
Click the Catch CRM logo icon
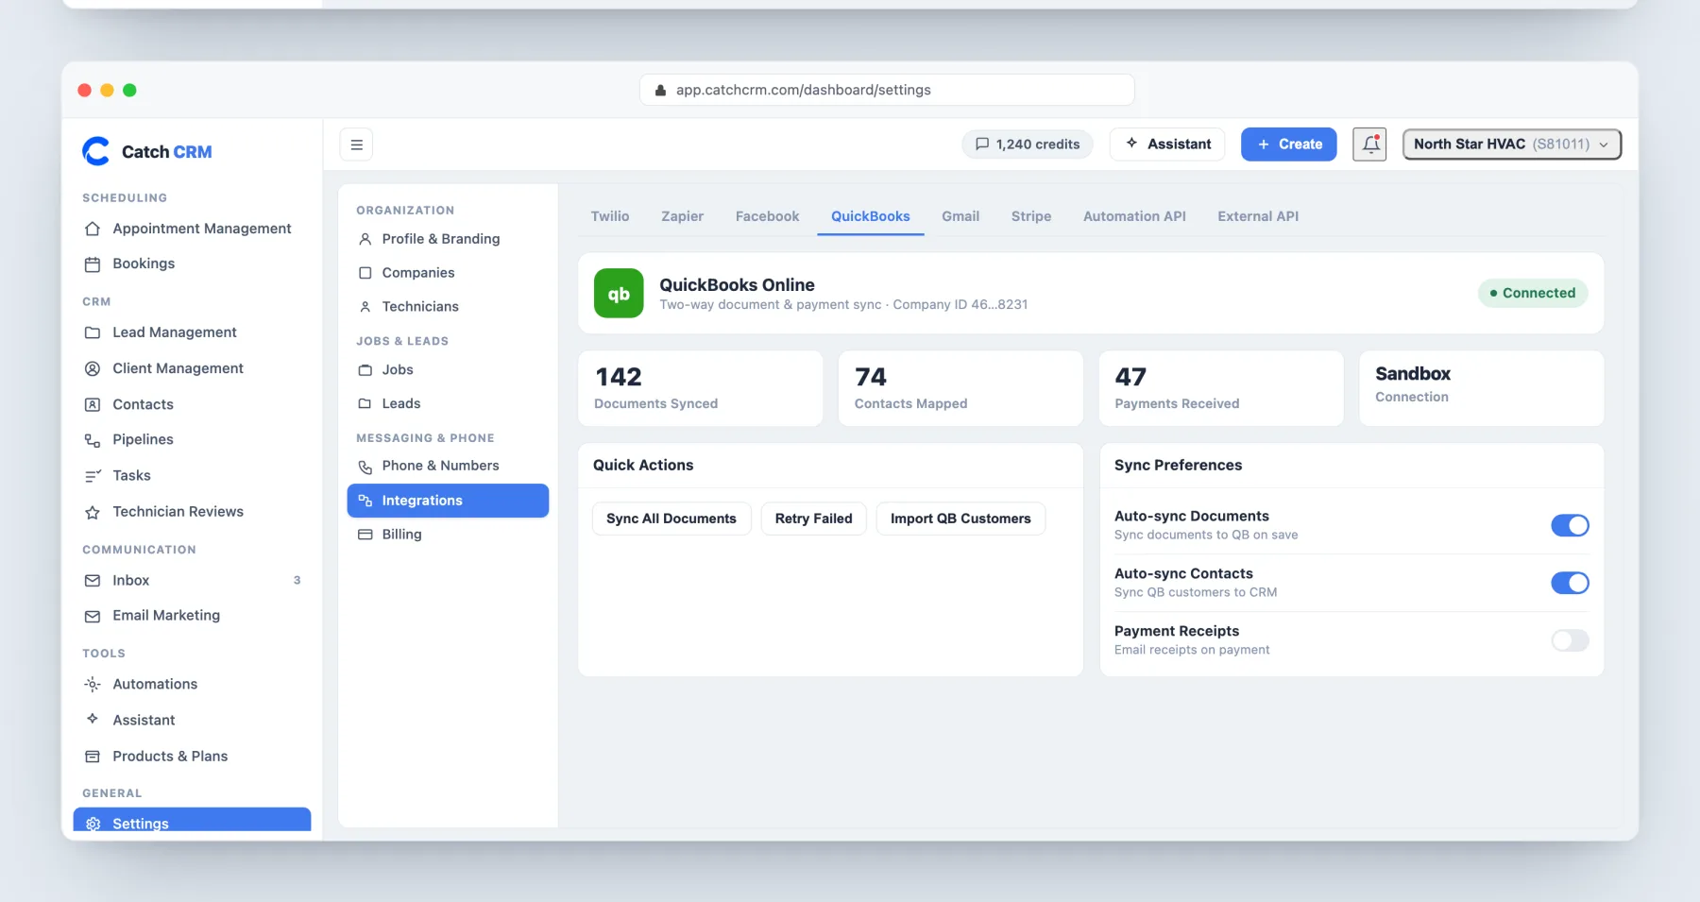(x=96, y=151)
